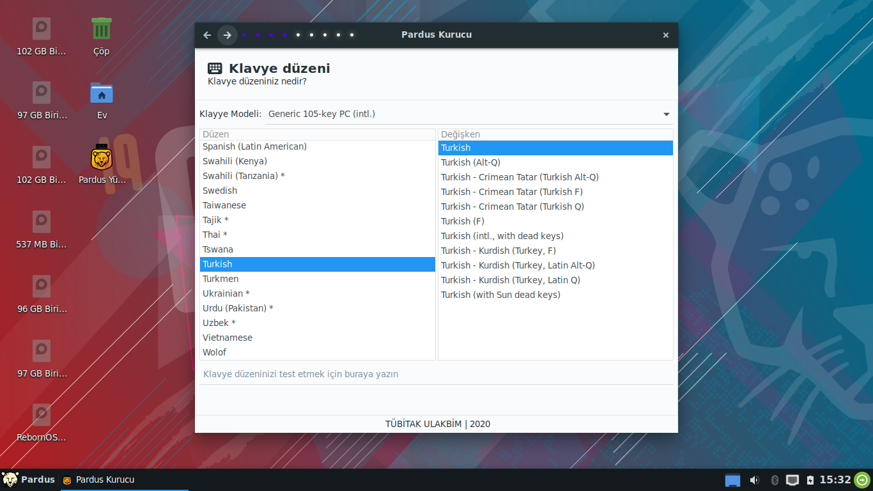The height and width of the screenshot is (491, 873).
Task: Select the 537 MB Bi... drive icon
Action: (x=42, y=230)
